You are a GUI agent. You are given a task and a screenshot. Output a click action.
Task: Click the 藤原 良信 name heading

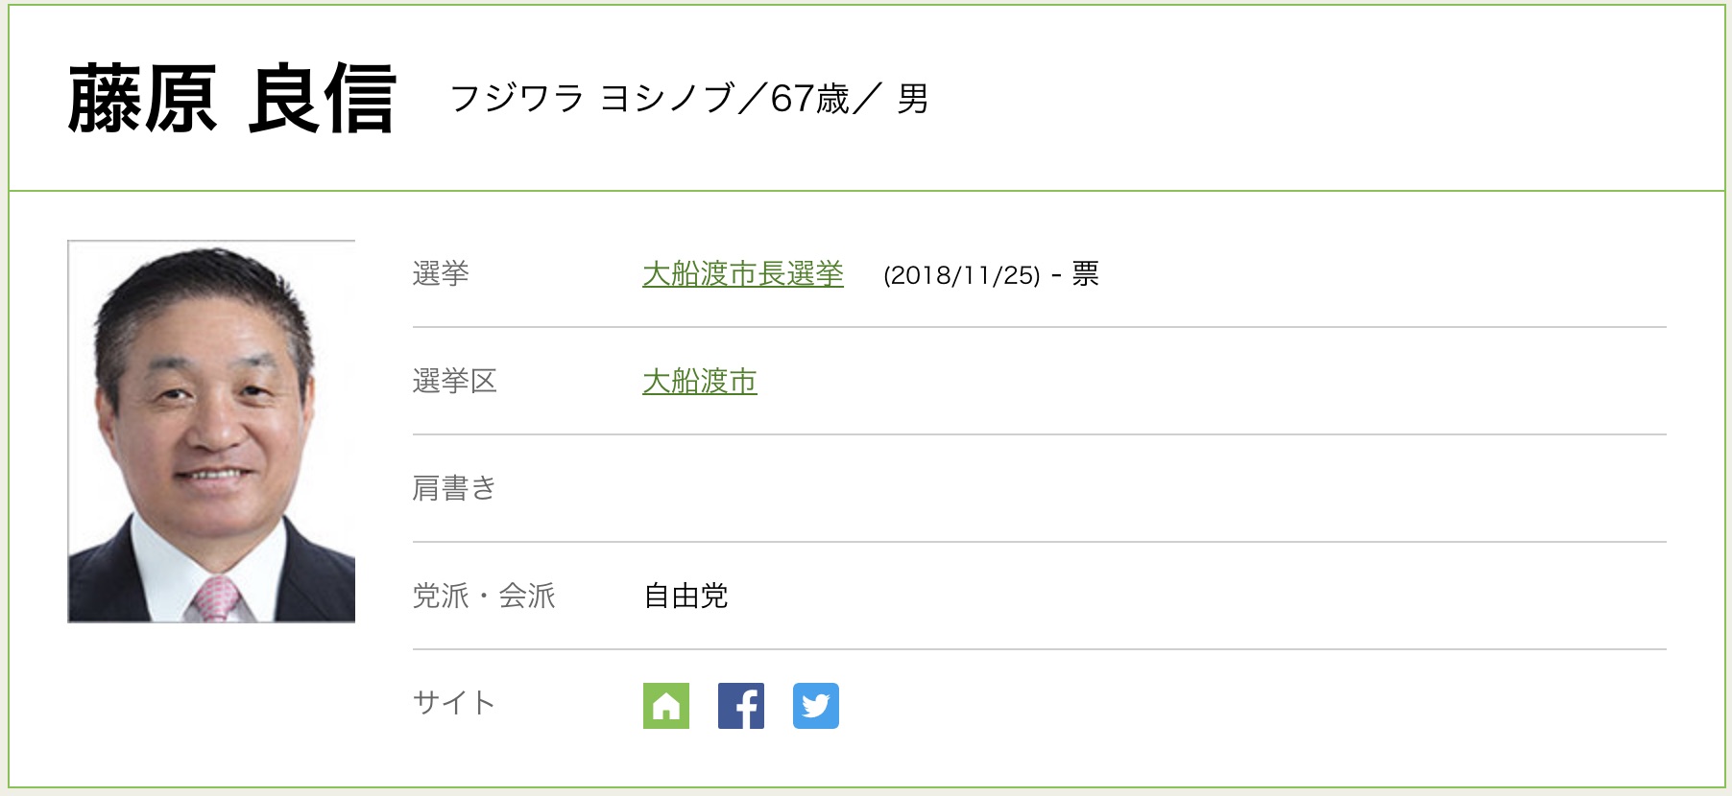231,99
